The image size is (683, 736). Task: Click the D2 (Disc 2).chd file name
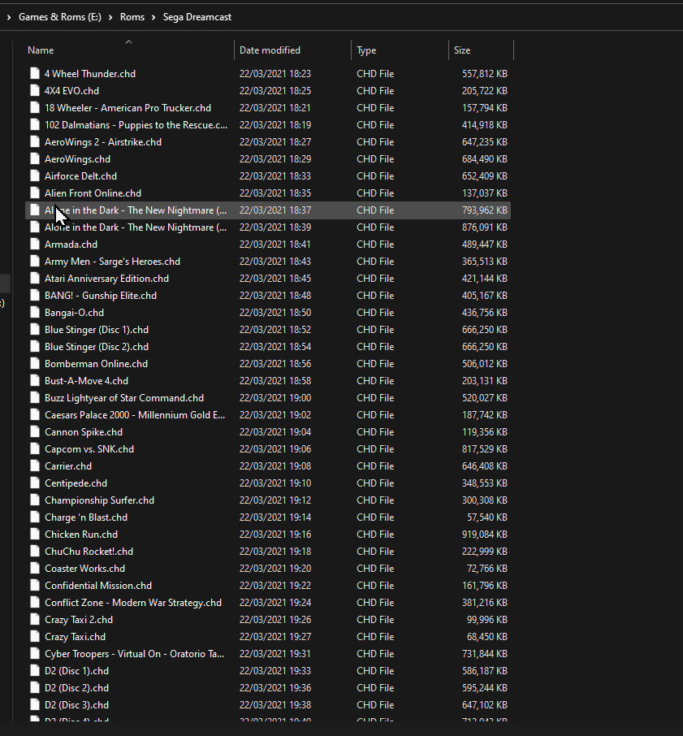point(76,687)
